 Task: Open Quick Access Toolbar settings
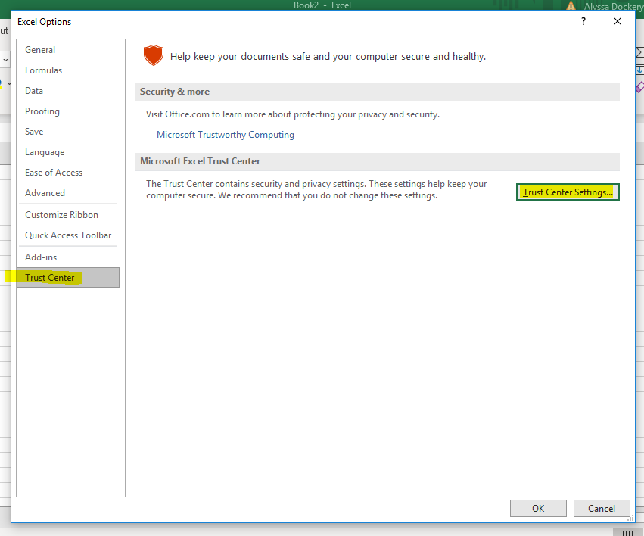coord(68,235)
